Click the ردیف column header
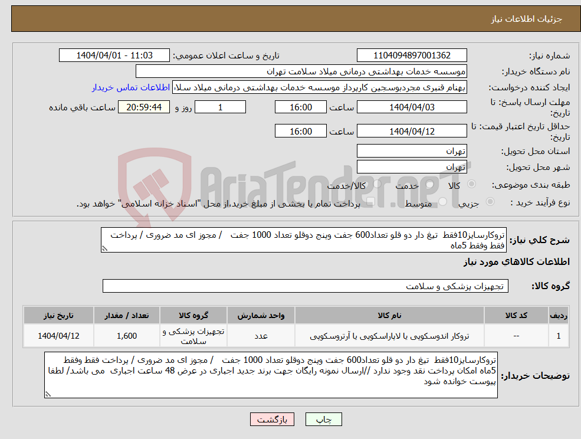 pyautogui.click(x=559, y=315)
